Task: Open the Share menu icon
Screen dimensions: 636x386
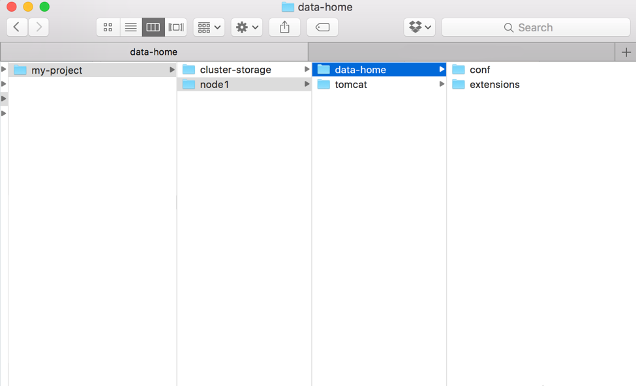Action: click(x=284, y=27)
